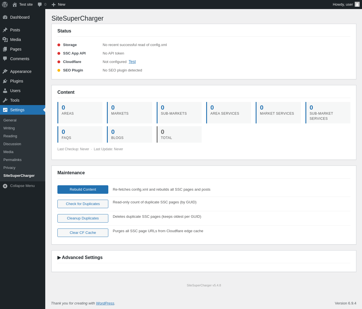Open the Dashboard gauge icon
The image size is (362, 309).
[5, 17]
